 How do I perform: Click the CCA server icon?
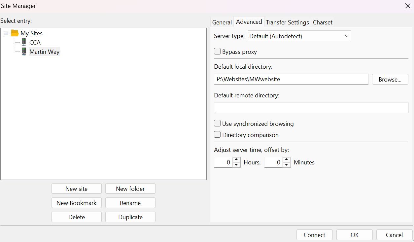[x=24, y=42]
